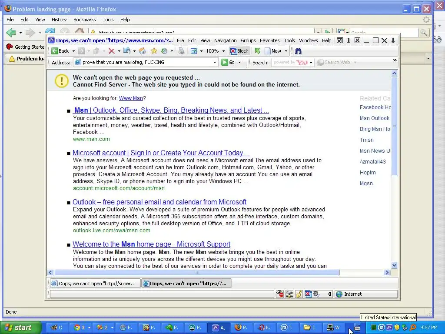Open the Avant Favorites menu
This screenshot has height=334, width=445.
pos(269,40)
